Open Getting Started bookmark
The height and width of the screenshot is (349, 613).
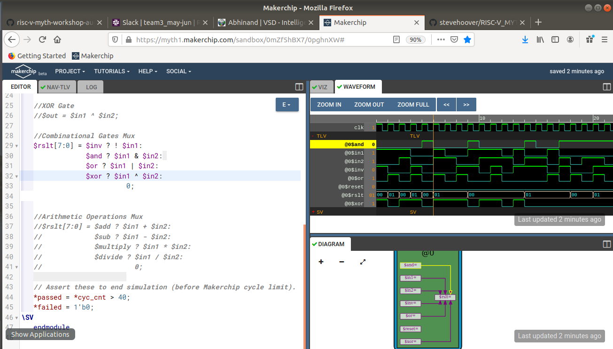tap(37, 56)
